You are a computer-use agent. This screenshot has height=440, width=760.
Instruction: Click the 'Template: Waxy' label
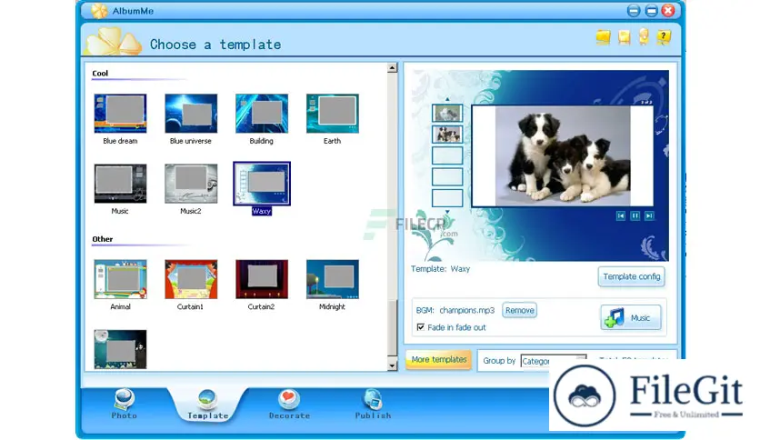pos(440,269)
